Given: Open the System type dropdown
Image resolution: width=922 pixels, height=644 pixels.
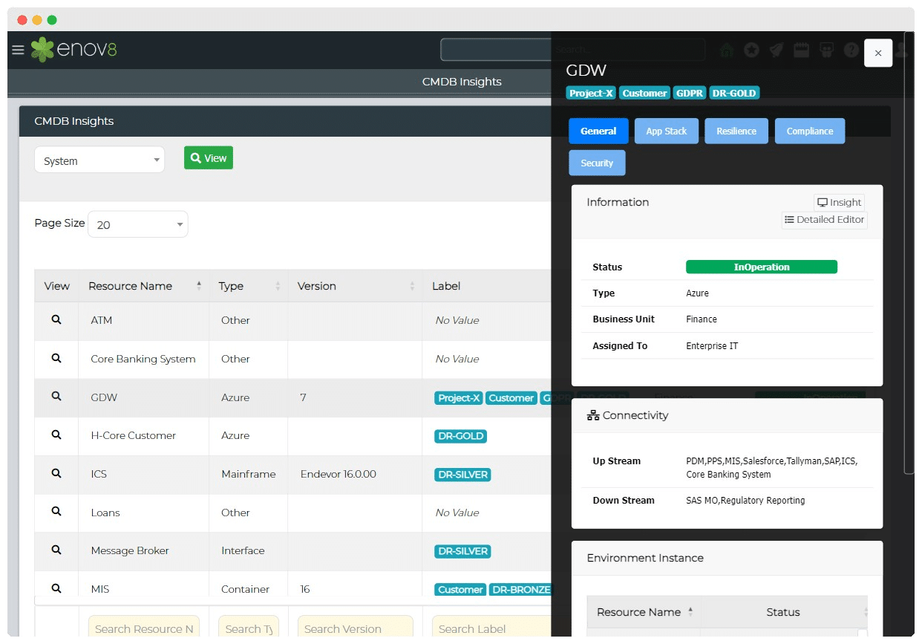Looking at the screenshot, I should coord(99,160).
